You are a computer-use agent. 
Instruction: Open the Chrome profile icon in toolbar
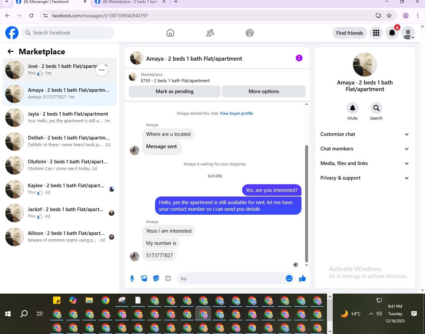[406, 16]
